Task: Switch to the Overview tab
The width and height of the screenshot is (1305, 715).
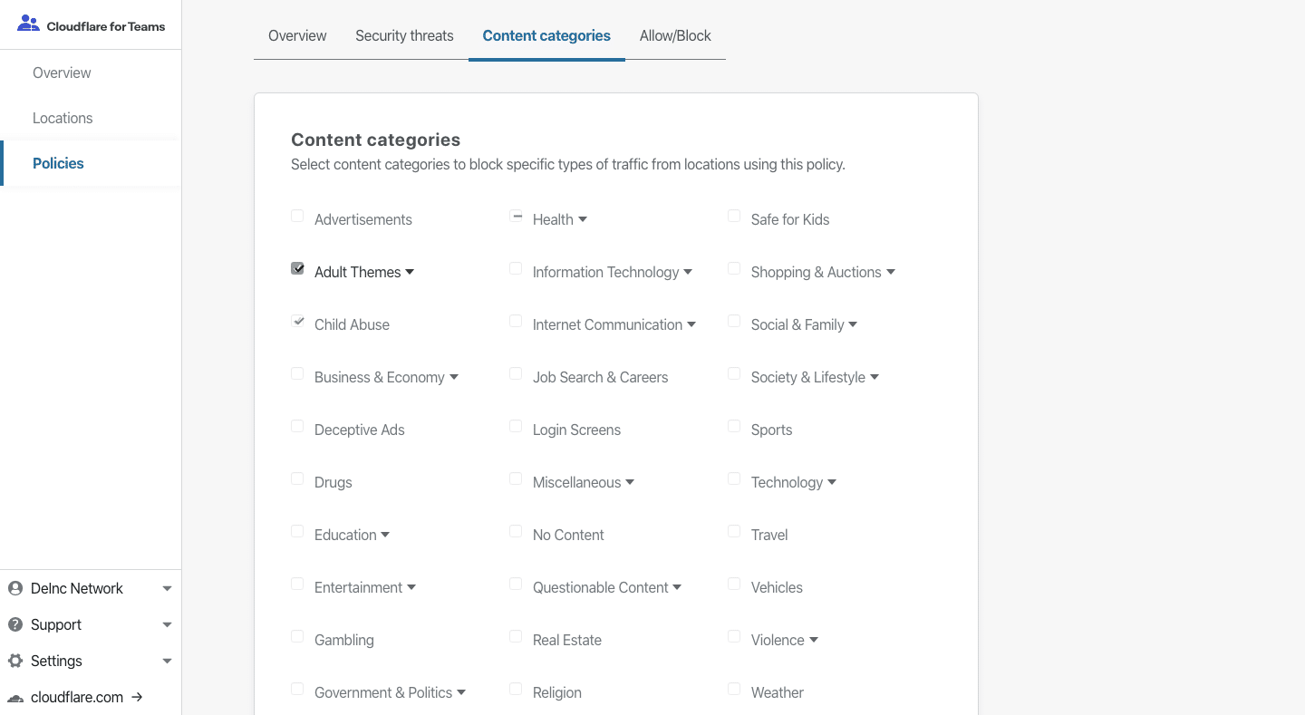Action: click(x=297, y=36)
